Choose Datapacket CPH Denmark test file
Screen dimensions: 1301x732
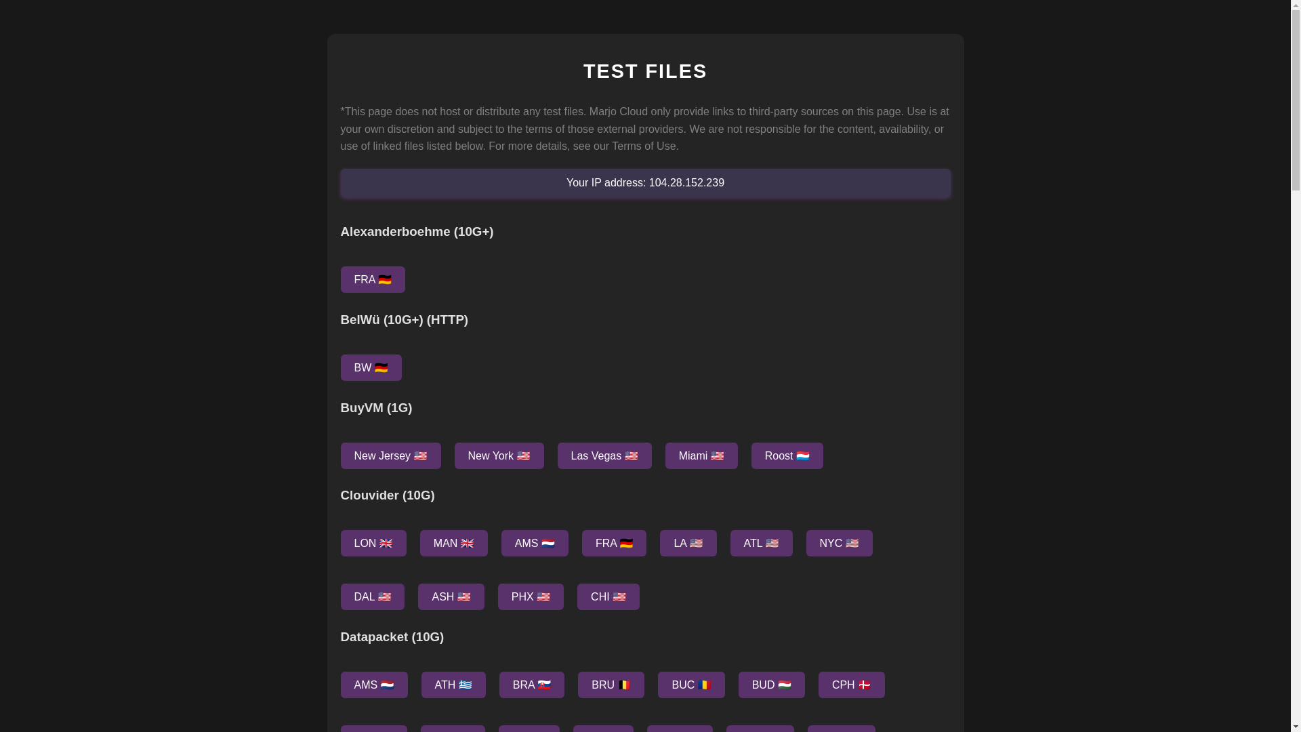[851, 685]
